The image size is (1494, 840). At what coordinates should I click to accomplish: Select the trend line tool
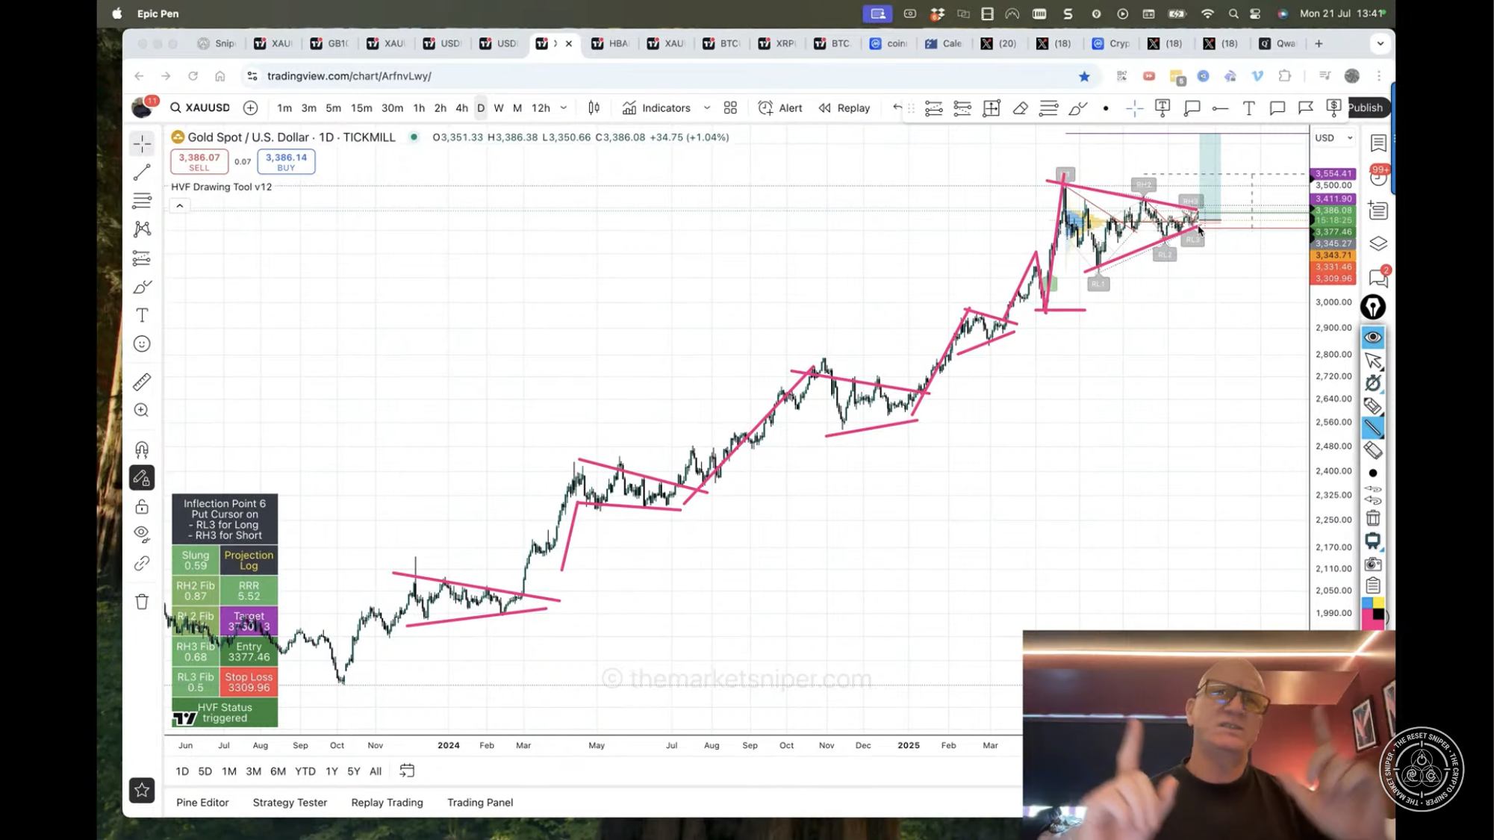(x=142, y=172)
